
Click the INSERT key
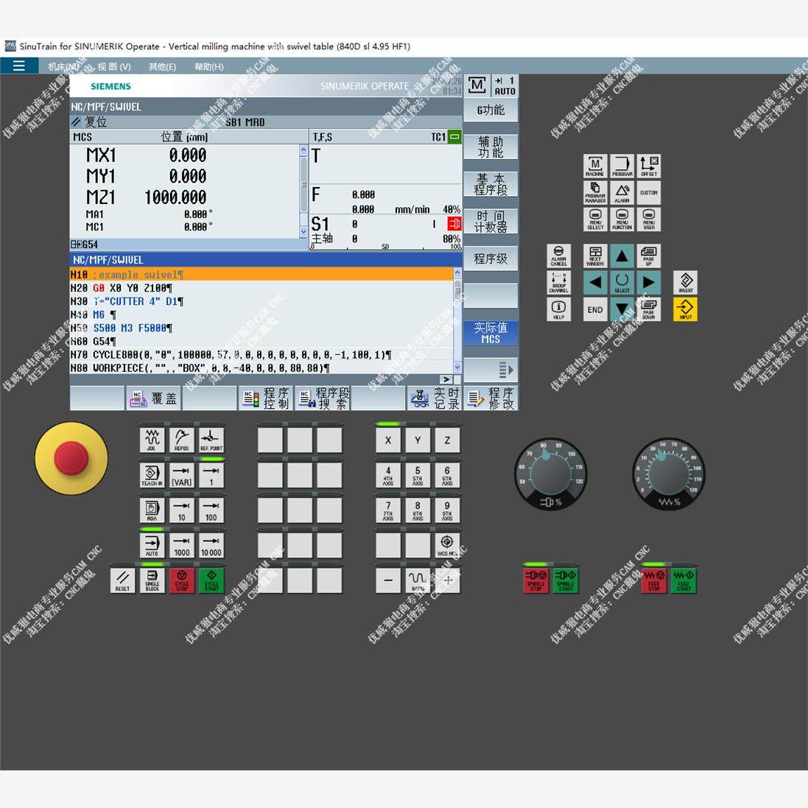(685, 282)
